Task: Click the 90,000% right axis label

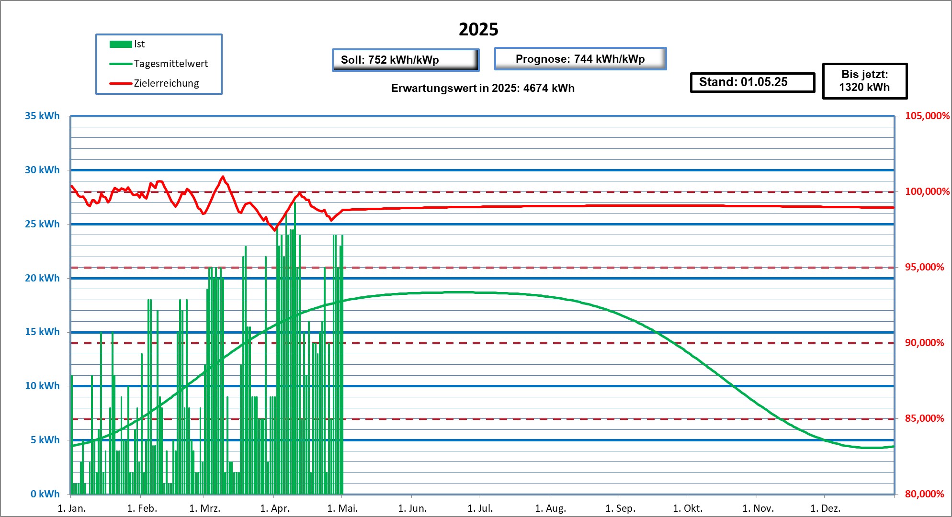Action: tap(924, 343)
